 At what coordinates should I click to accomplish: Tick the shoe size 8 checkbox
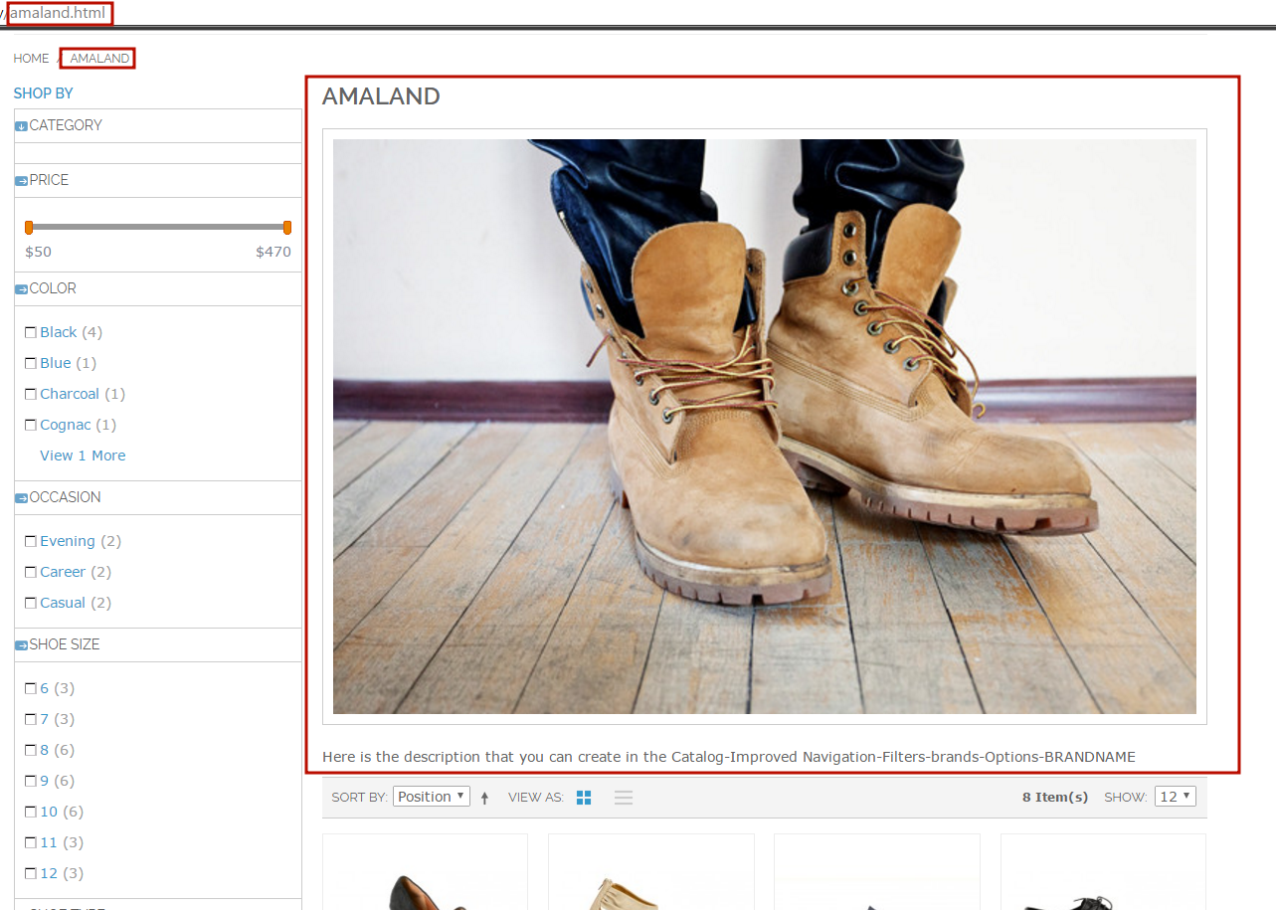click(x=30, y=750)
